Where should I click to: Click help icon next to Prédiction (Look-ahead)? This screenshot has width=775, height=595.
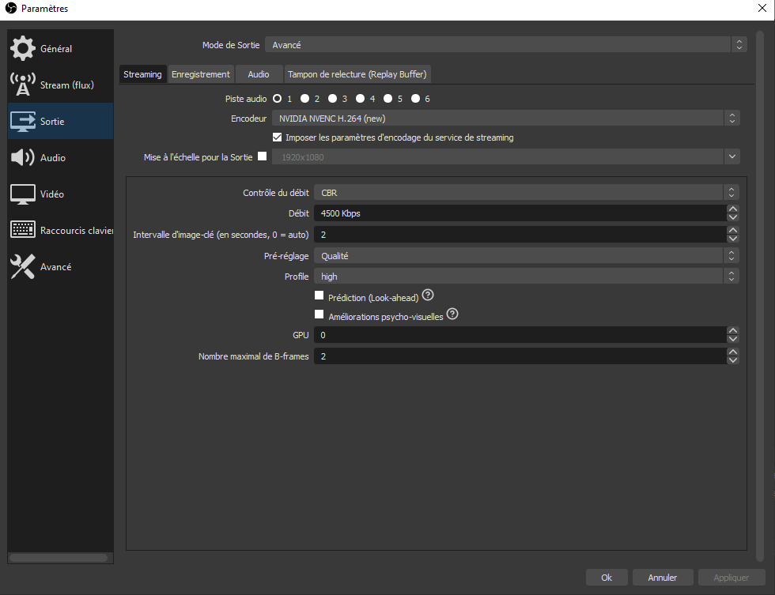coord(428,296)
